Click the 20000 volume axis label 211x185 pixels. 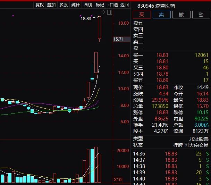point(123,150)
